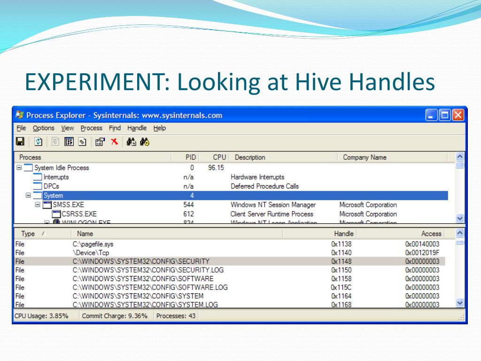Screen dimensions: 481x361
Task: Click the handle list scroll-up arrow
Action: click(459, 233)
